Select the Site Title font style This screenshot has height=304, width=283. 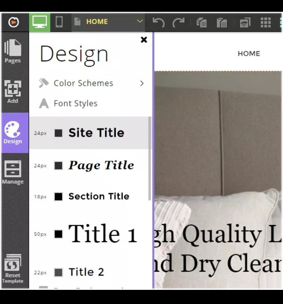click(96, 133)
